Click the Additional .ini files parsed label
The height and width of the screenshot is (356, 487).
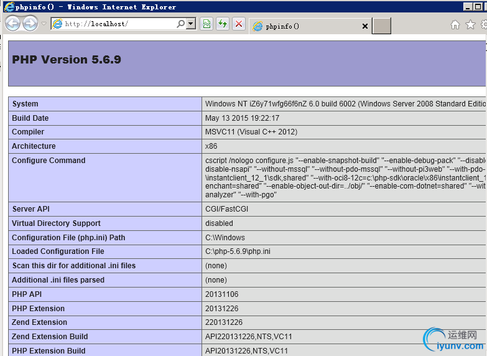tap(58, 280)
